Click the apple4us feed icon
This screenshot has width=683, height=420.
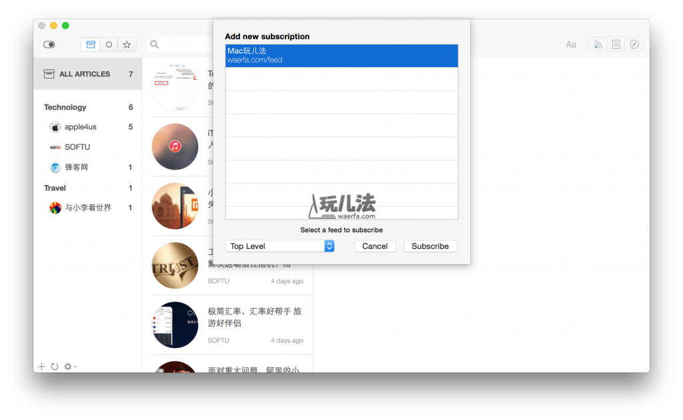[55, 127]
